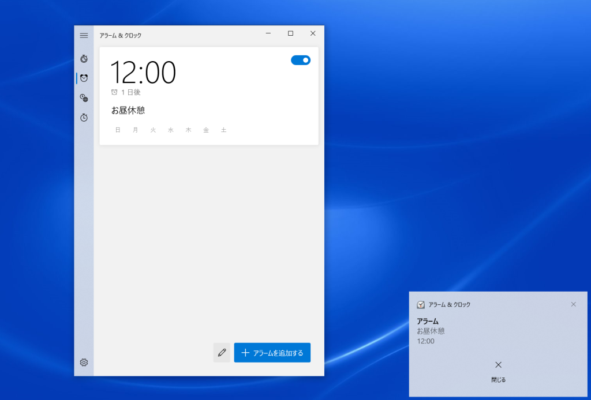The height and width of the screenshot is (400, 591).
Task: Click アラームを追加する button
Action: click(x=272, y=353)
